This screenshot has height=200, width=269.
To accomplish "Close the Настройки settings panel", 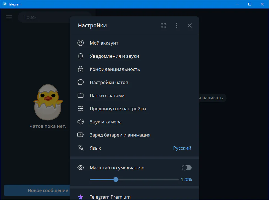I will 190,26.
